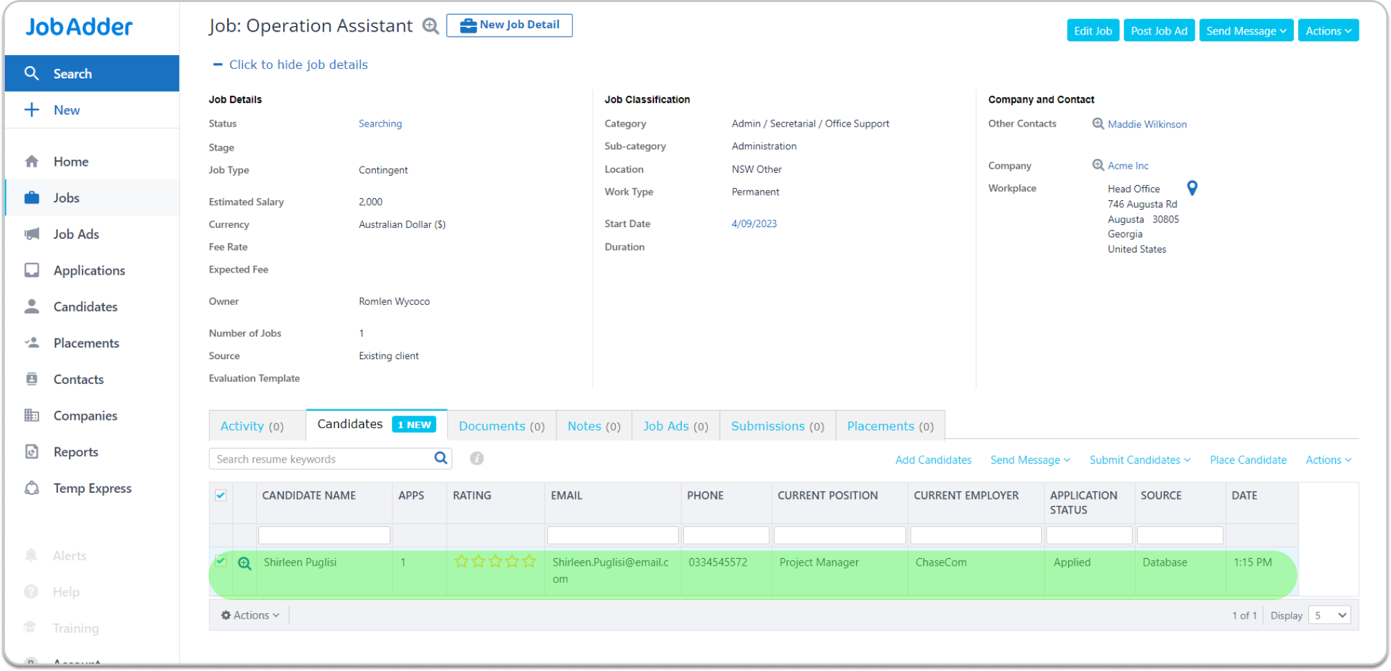Open the Acme Inc company link
This screenshot has height=671, width=1391.
pos(1127,165)
